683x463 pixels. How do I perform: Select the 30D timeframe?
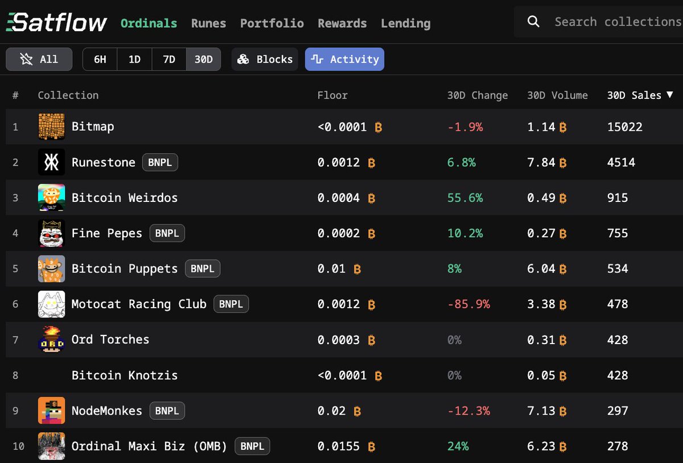click(x=203, y=59)
